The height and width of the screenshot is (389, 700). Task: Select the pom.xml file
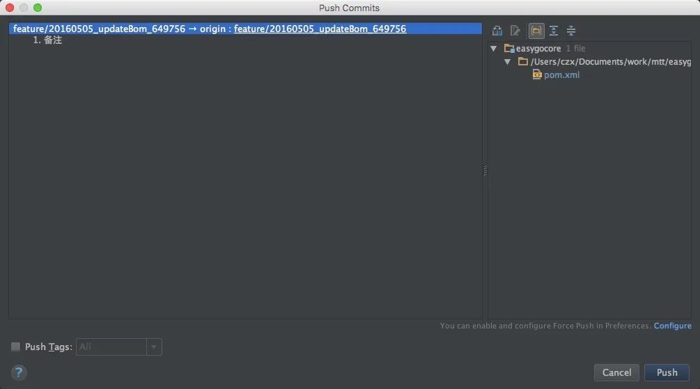point(561,75)
